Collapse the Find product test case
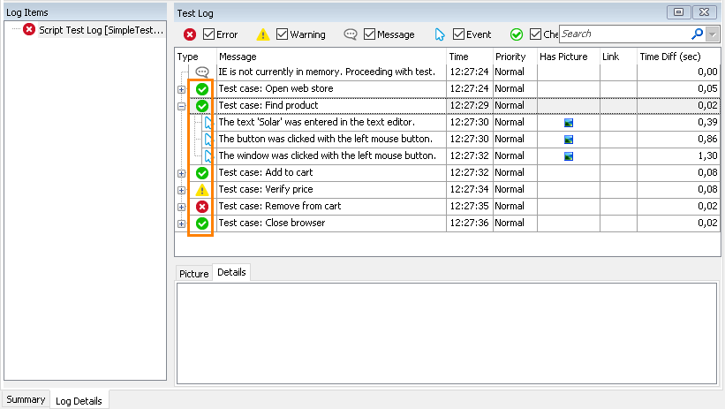The height and width of the screenshot is (409, 725). [x=182, y=106]
